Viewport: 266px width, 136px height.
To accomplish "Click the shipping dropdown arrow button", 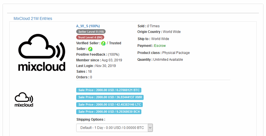I will [x=150, y=128].
